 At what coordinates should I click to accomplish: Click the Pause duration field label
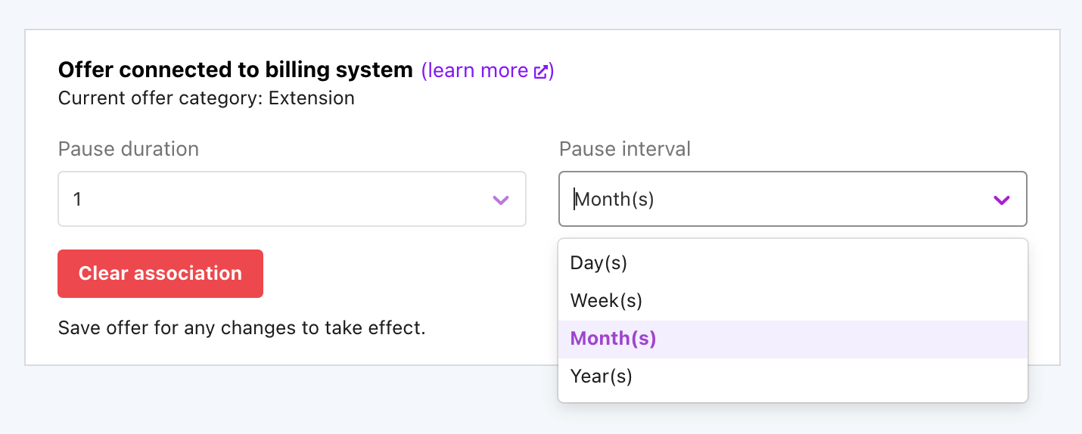[128, 149]
